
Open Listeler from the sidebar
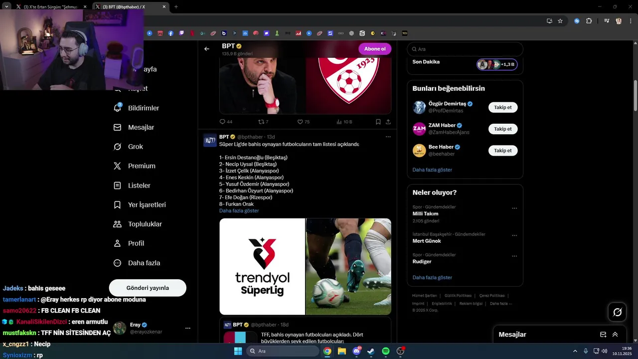tap(132, 185)
